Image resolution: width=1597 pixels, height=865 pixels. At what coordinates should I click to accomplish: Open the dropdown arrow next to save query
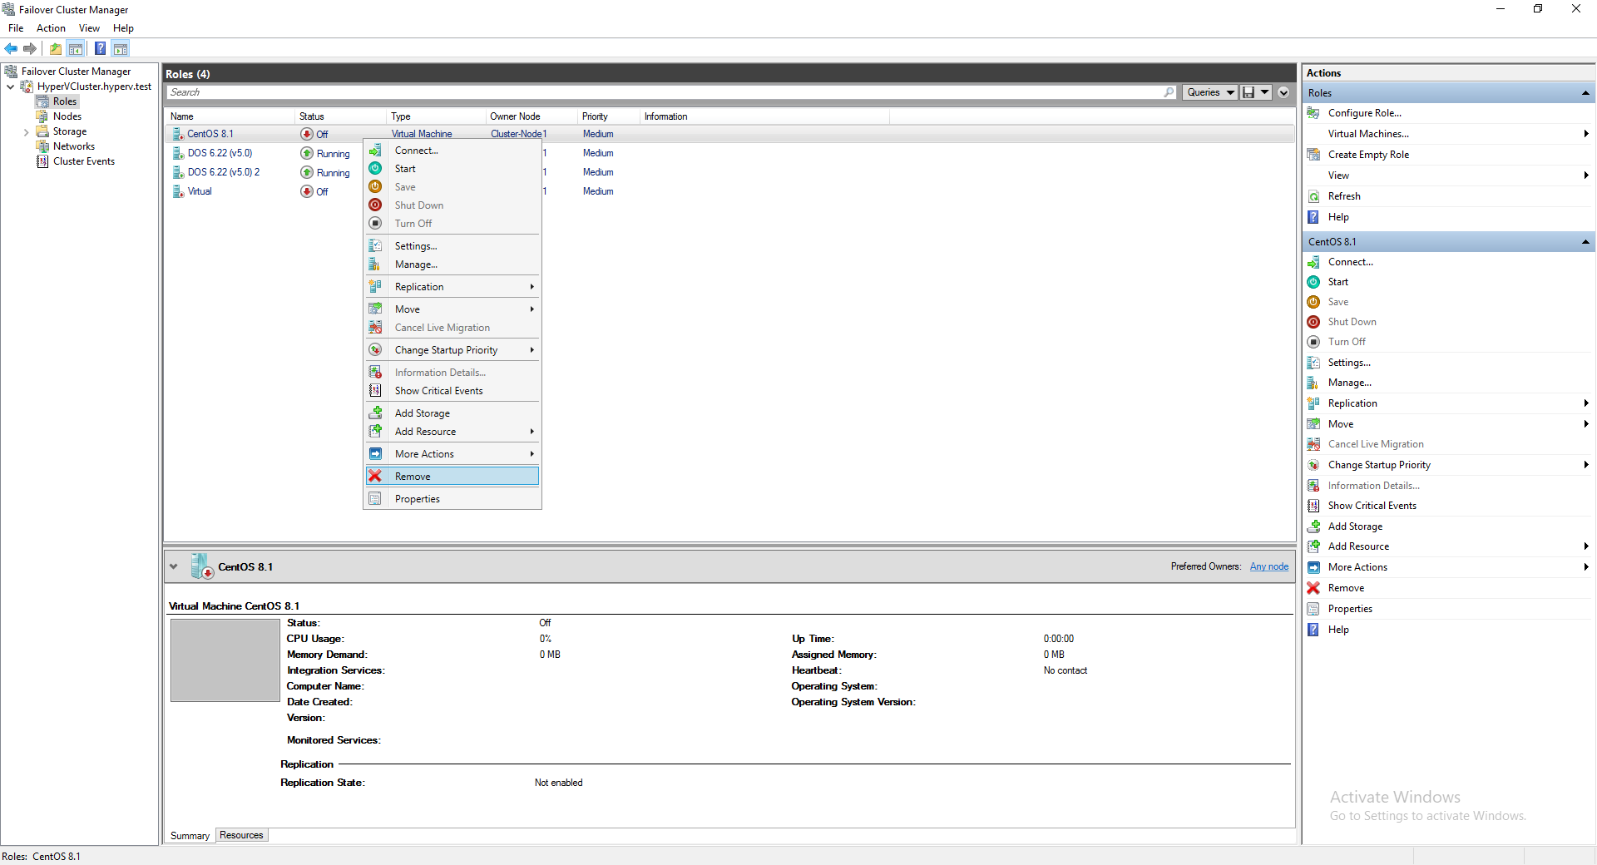pos(1264,92)
